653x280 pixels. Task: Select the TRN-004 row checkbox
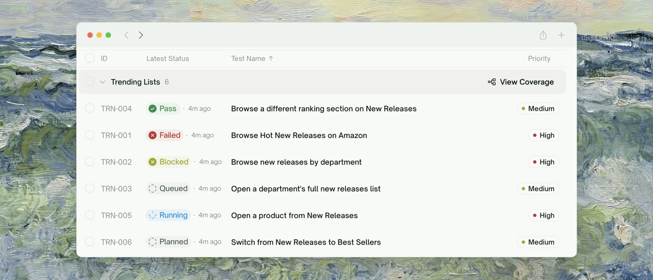pyautogui.click(x=90, y=108)
